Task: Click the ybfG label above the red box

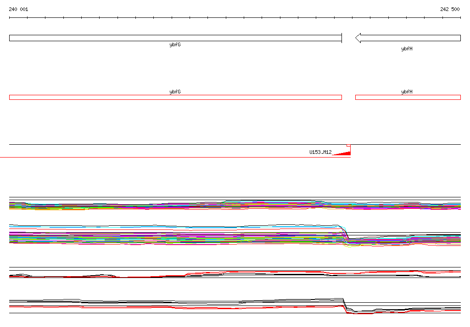Action: tap(175, 92)
